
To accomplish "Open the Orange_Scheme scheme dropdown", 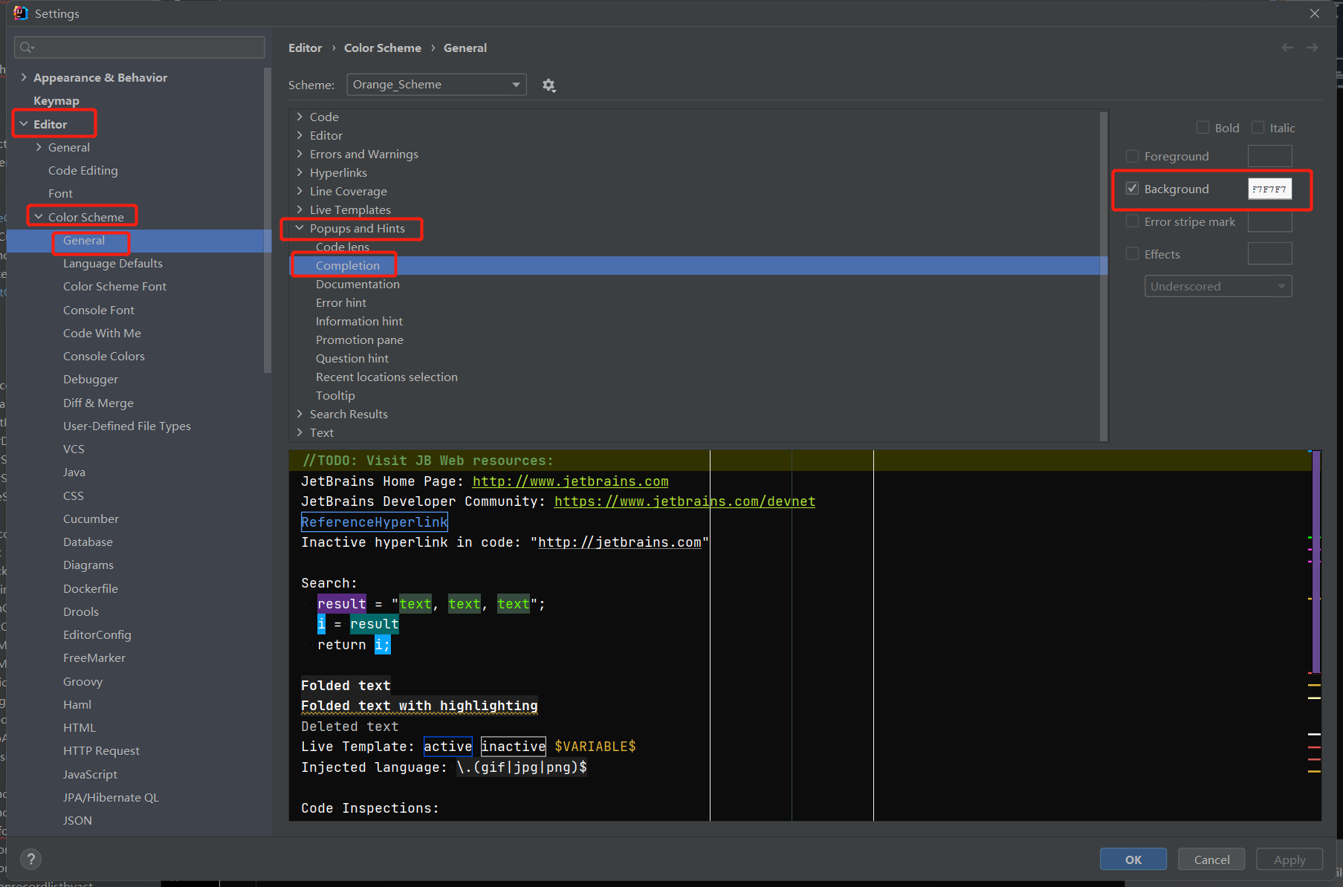I will point(436,85).
